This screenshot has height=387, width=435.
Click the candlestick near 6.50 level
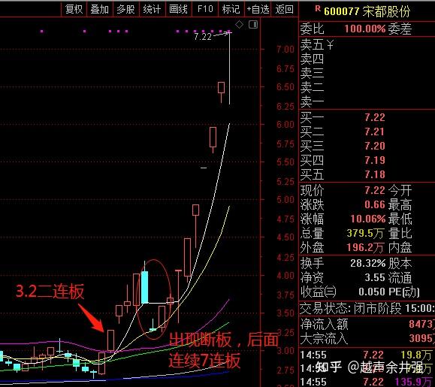click(221, 92)
